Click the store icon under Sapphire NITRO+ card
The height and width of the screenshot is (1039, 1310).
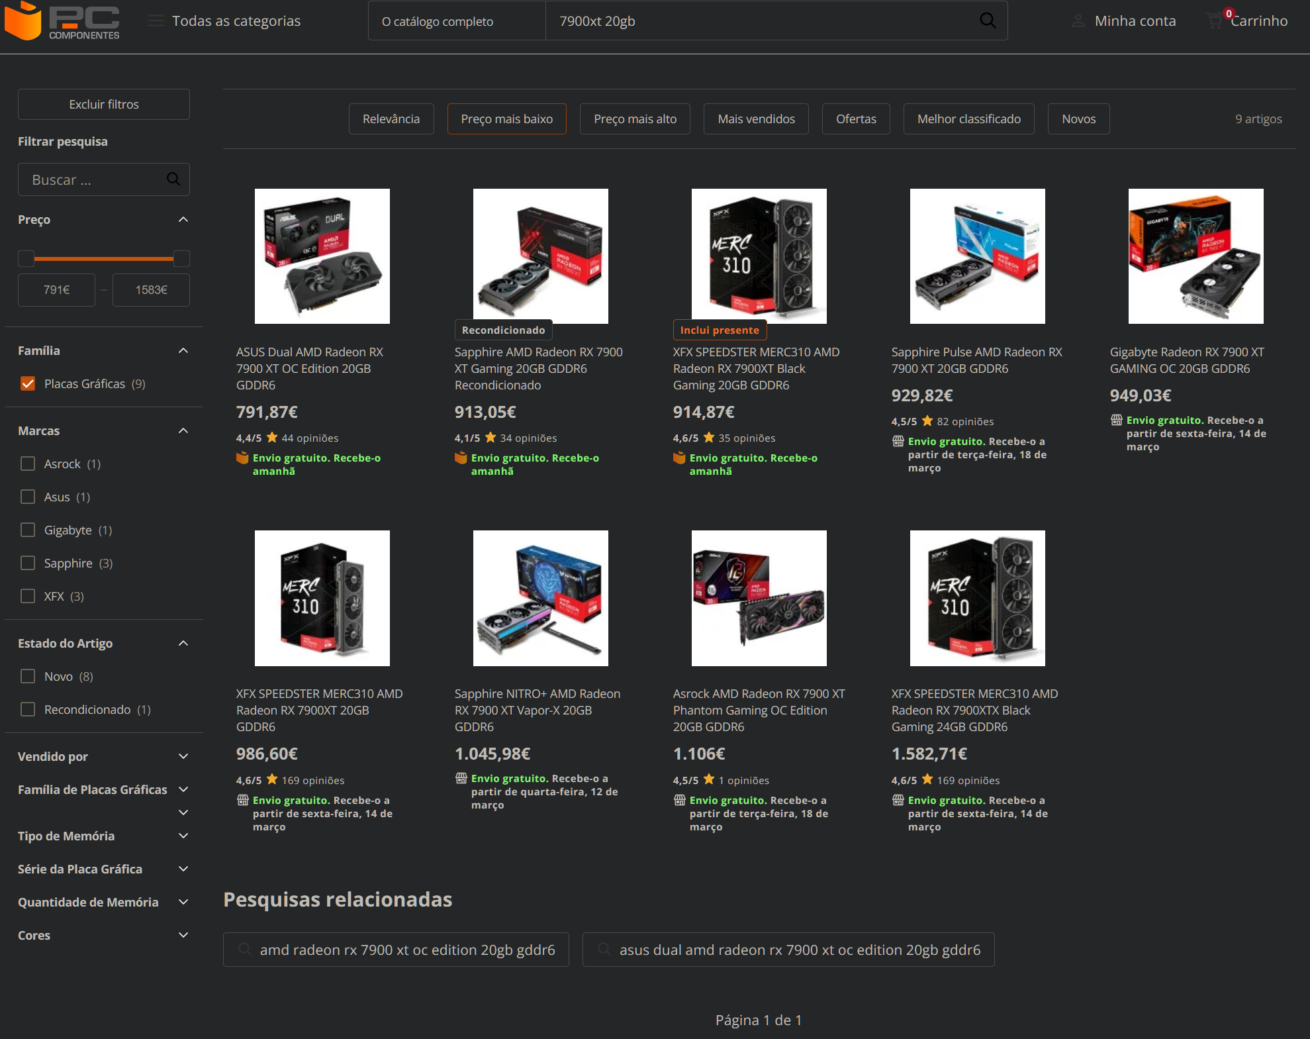coord(461,778)
